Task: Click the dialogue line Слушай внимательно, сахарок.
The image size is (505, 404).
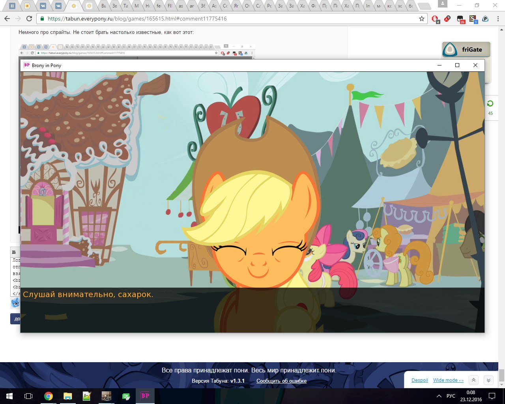Action: point(88,294)
